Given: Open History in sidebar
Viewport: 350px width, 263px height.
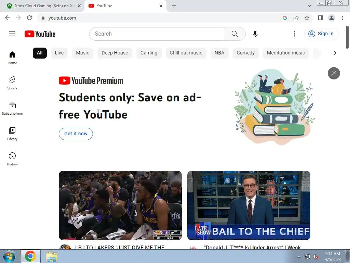Looking at the screenshot, I should coord(12,159).
